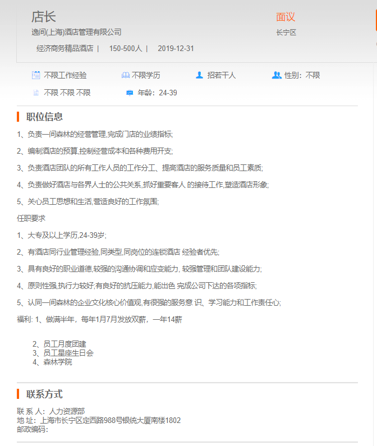Click the job title 店长
The width and height of the screenshot is (377, 446).
[44, 17]
